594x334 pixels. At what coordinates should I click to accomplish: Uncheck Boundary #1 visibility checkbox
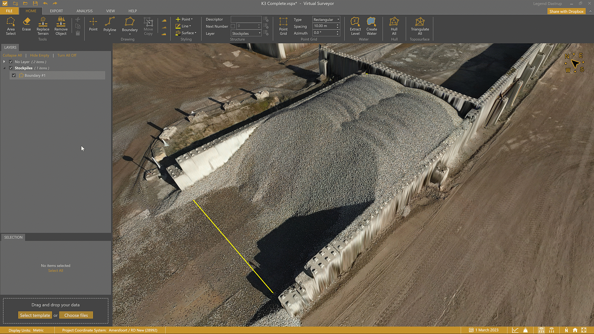[x=14, y=75]
